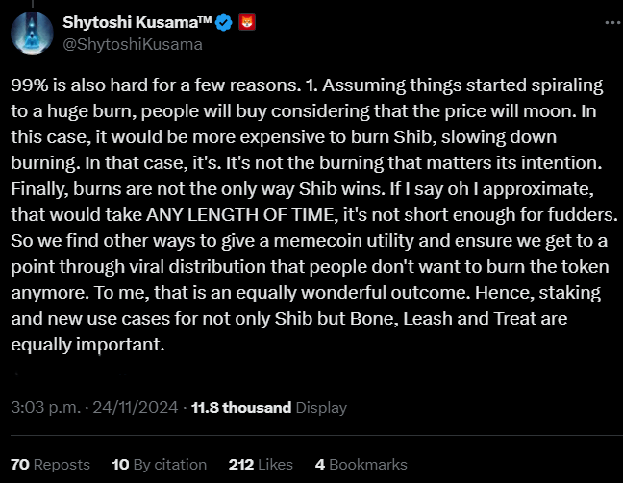
Task: See who gave the 212 Likes
Action: tap(261, 465)
